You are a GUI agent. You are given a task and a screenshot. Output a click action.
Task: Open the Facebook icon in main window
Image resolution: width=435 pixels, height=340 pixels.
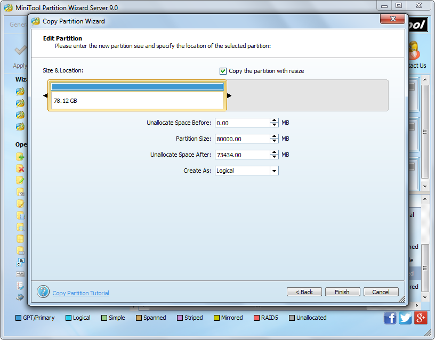click(390, 318)
